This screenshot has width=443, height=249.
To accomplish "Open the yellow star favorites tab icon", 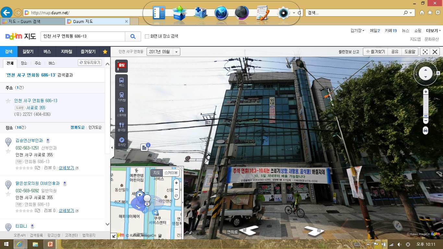I will coord(105,52).
